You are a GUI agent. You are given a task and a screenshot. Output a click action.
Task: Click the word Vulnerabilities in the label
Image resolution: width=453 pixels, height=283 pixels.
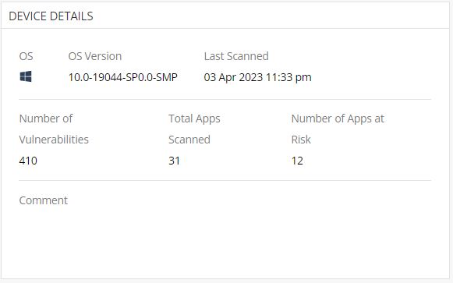(54, 140)
